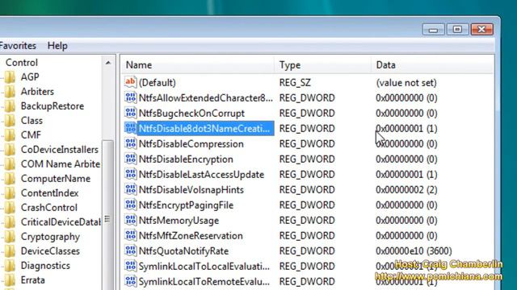
Task: Click the data 0x00000e10 (3600)
Action: (x=414, y=251)
